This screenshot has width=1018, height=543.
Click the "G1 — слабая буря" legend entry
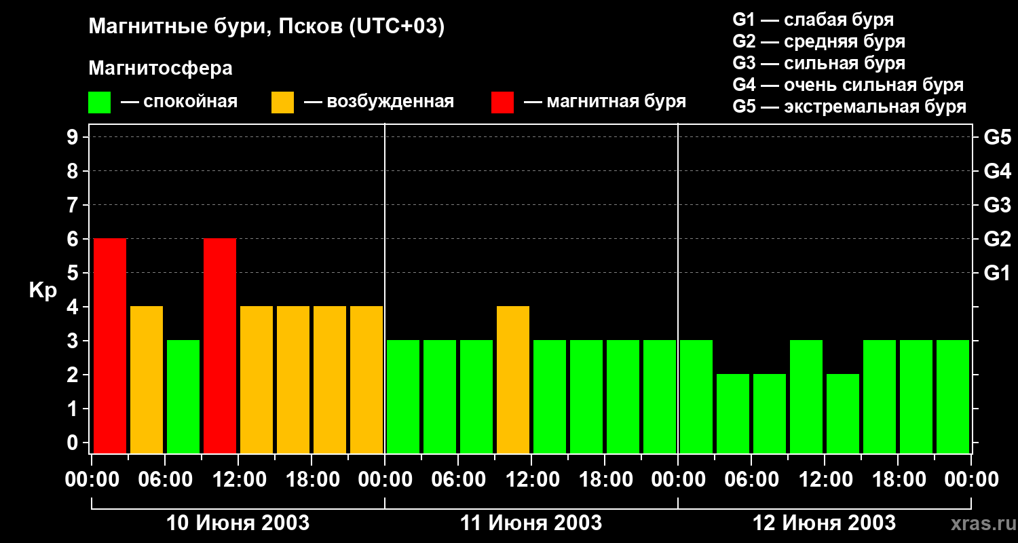pyautogui.click(x=813, y=20)
